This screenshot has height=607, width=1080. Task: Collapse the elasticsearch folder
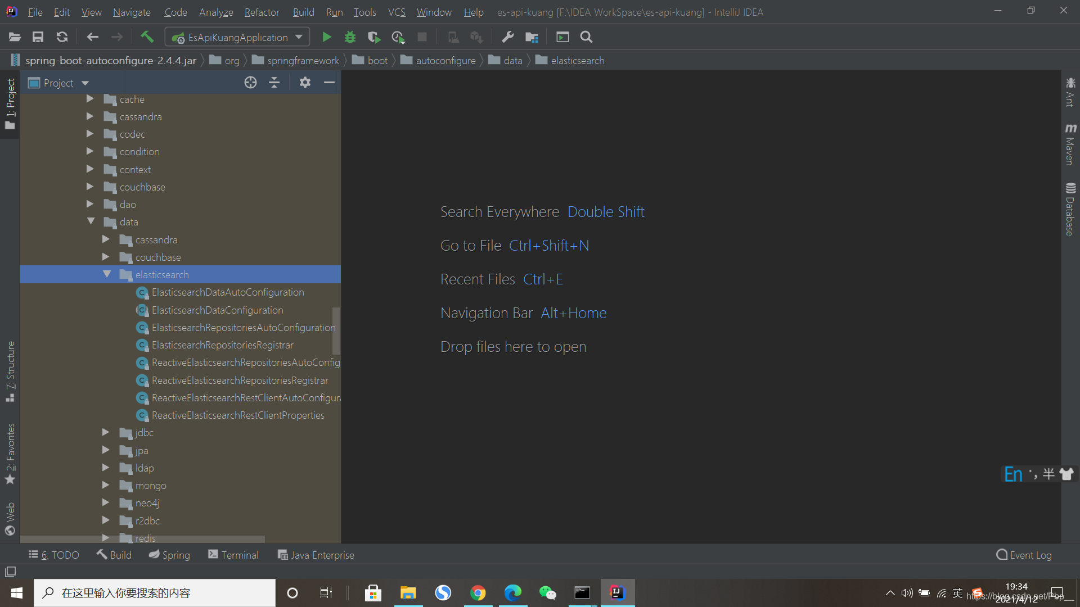click(106, 274)
